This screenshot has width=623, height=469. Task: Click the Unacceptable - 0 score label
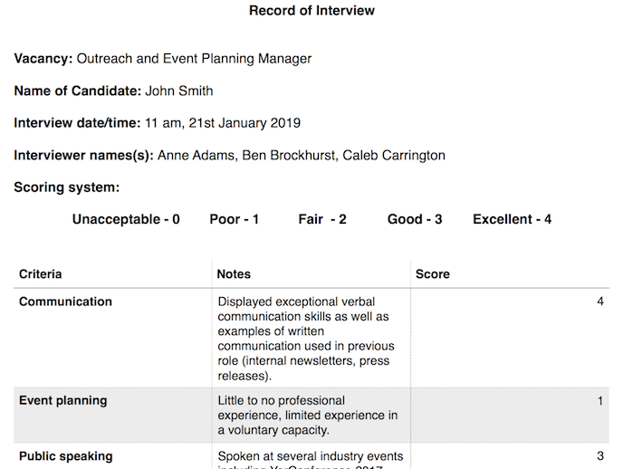[126, 219]
